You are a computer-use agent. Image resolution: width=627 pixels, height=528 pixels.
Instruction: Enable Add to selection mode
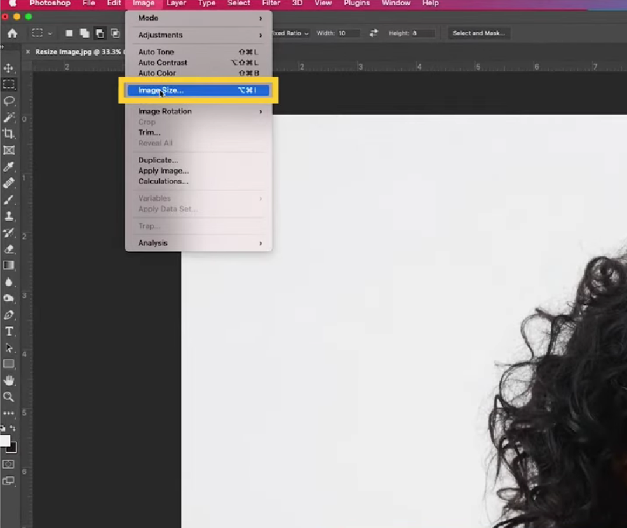tap(84, 33)
